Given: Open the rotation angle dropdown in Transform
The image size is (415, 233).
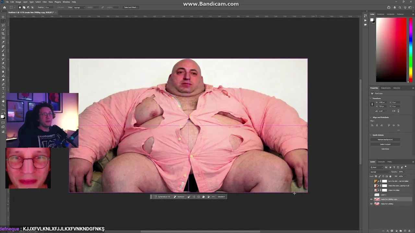Looking at the screenshot, I should point(386,111).
